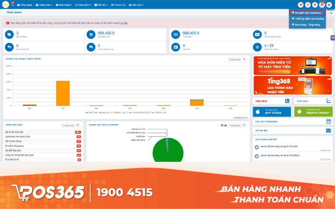This screenshot has height=209, width=335.
Task: Click 'Lòng Gà Trứng Non Kho Quẹt' row
Action: coord(43,155)
